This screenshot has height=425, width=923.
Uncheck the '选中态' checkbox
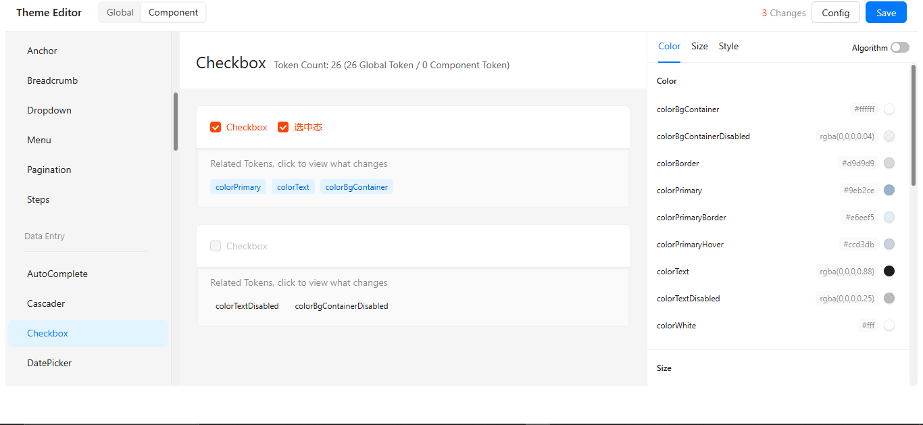283,127
